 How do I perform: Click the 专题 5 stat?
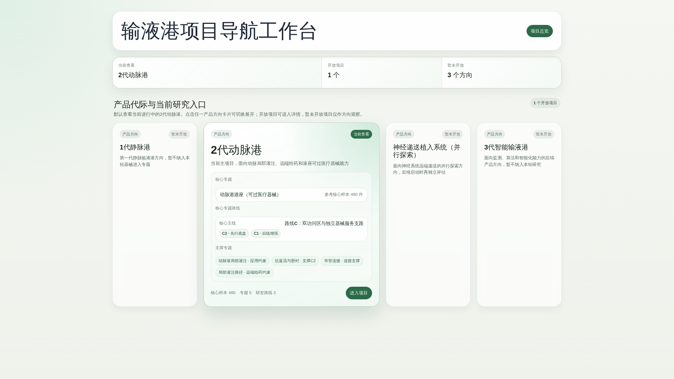[x=246, y=293]
